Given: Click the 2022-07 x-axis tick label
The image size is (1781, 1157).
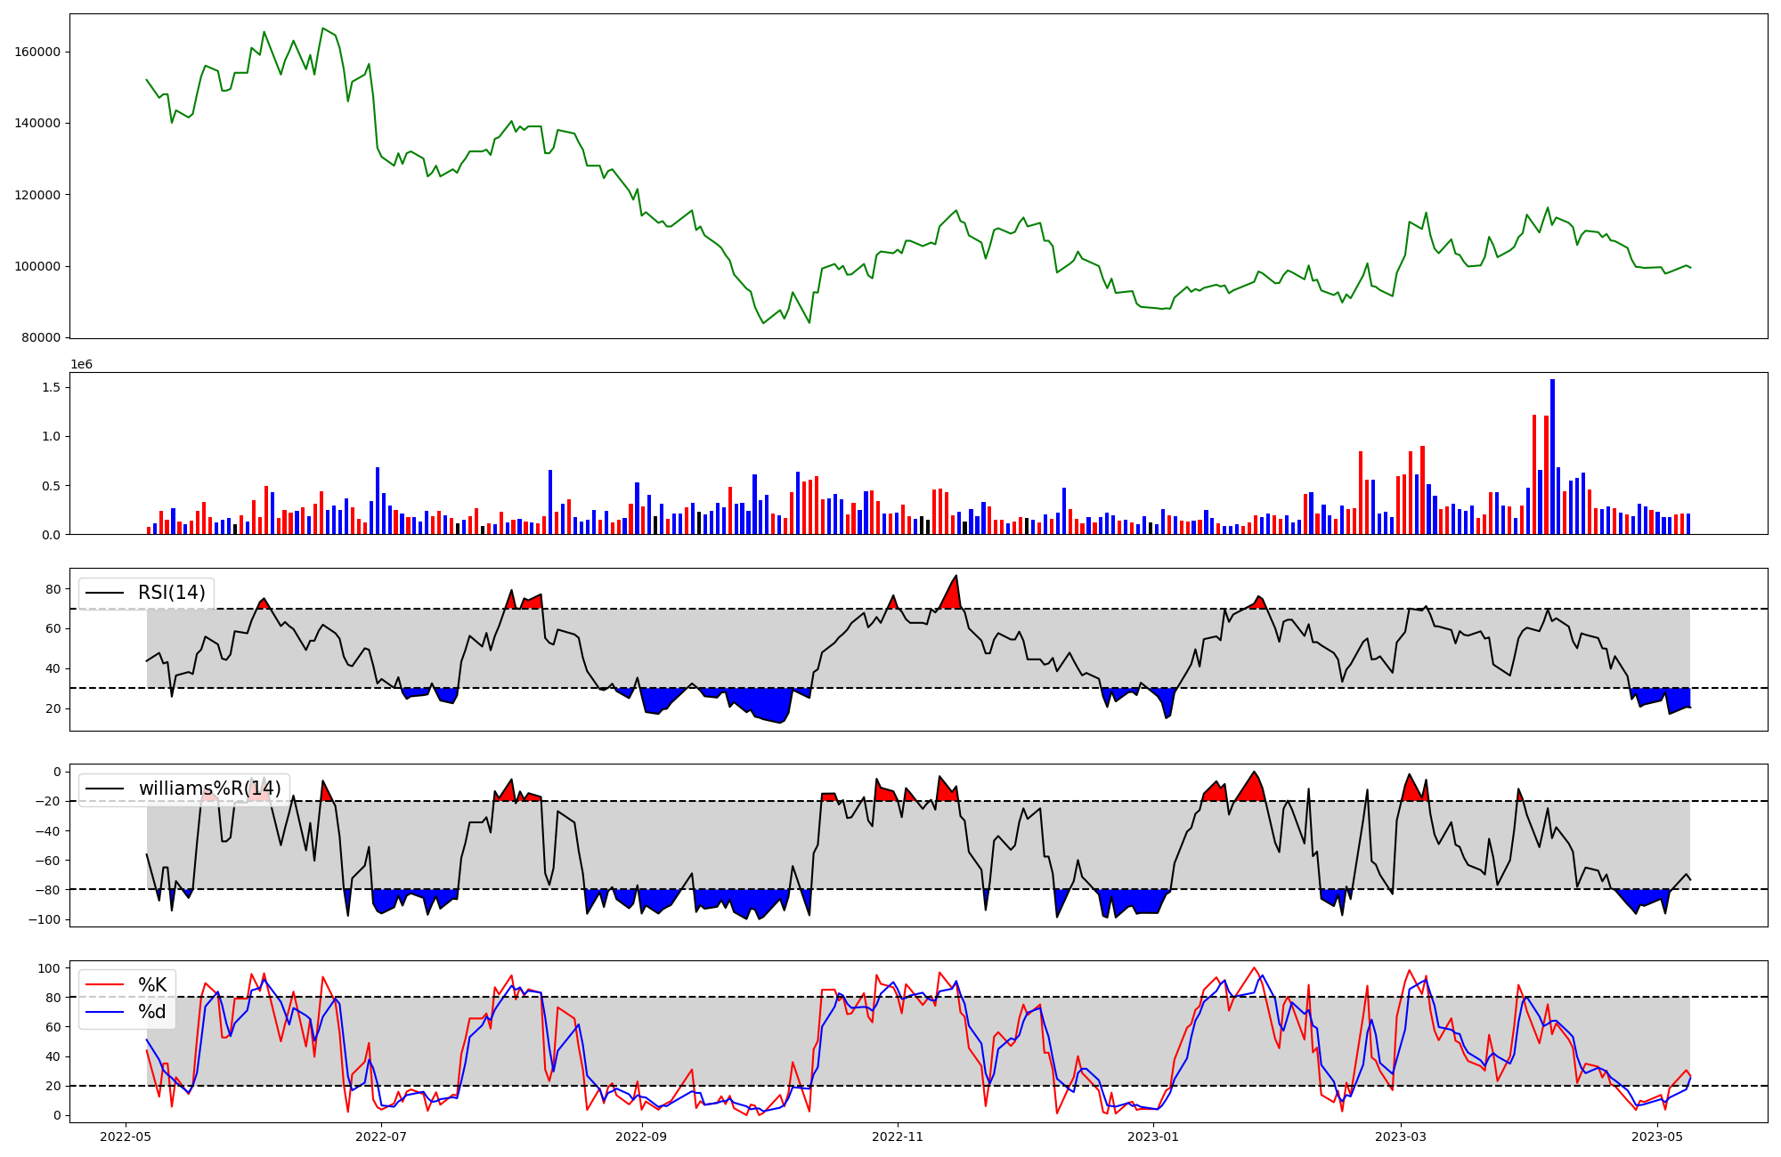Looking at the screenshot, I should pos(381,1137).
